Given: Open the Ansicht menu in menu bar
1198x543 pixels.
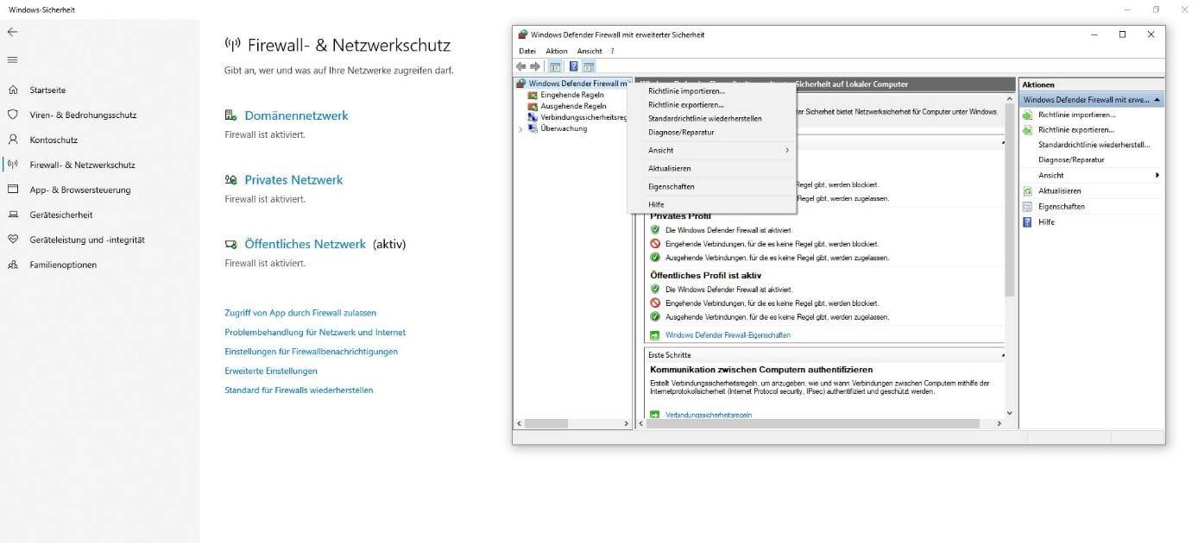Looking at the screenshot, I should click(x=590, y=51).
